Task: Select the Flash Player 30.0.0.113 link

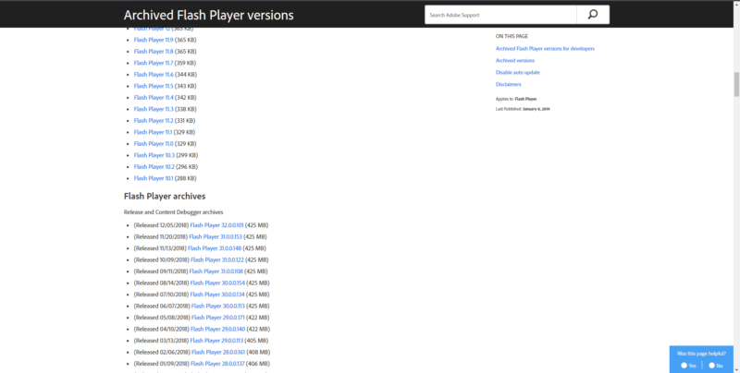Action: [218, 307]
